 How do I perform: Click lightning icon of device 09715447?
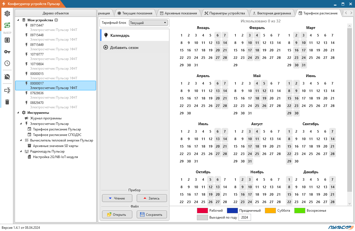click(x=27, y=25)
